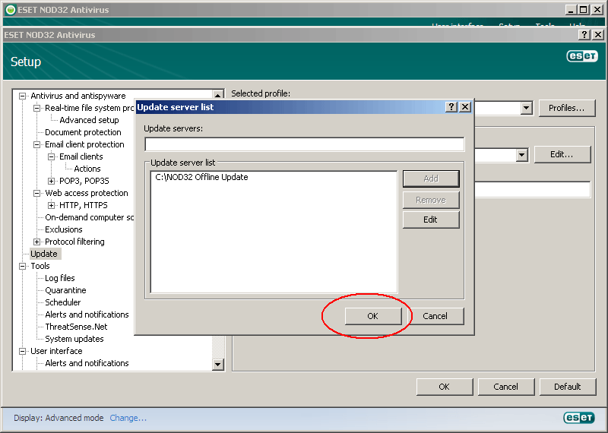Click Cancel at bottom of Setup window
608x433 pixels.
tap(505, 387)
